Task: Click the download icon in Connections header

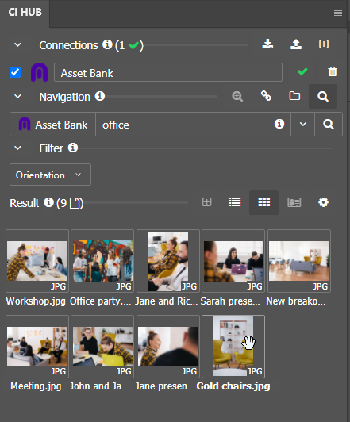Action: click(x=267, y=44)
